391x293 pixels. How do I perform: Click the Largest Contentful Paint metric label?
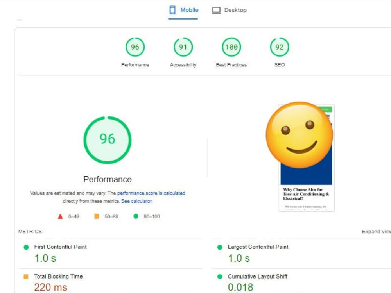pyautogui.click(x=258, y=247)
